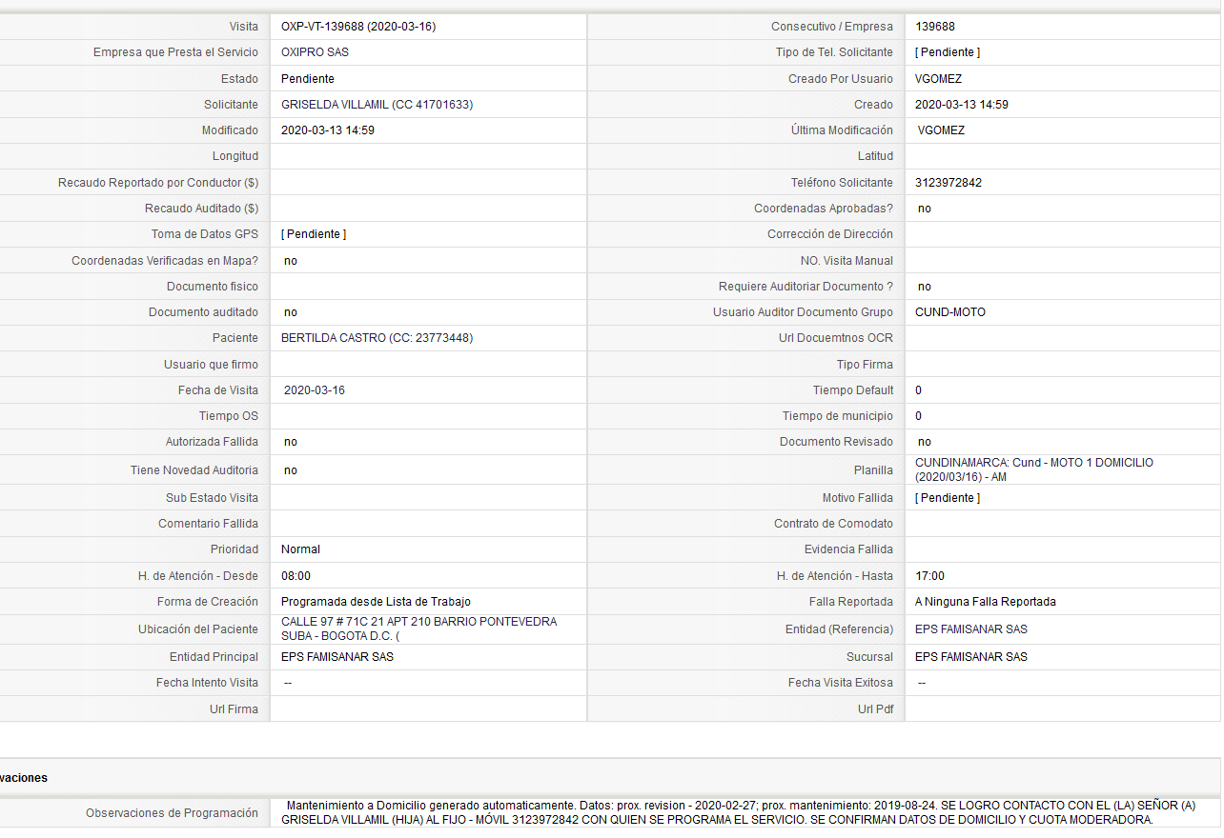Click Modificado date 2020-03-13 14:59
This screenshot has height=838, width=1224.
[328, 130]
